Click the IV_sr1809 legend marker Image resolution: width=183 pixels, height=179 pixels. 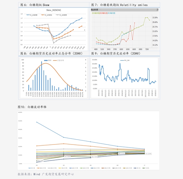point(28,15)
